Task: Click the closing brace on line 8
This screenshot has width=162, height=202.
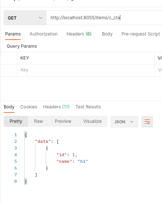Action: (26, 181)
